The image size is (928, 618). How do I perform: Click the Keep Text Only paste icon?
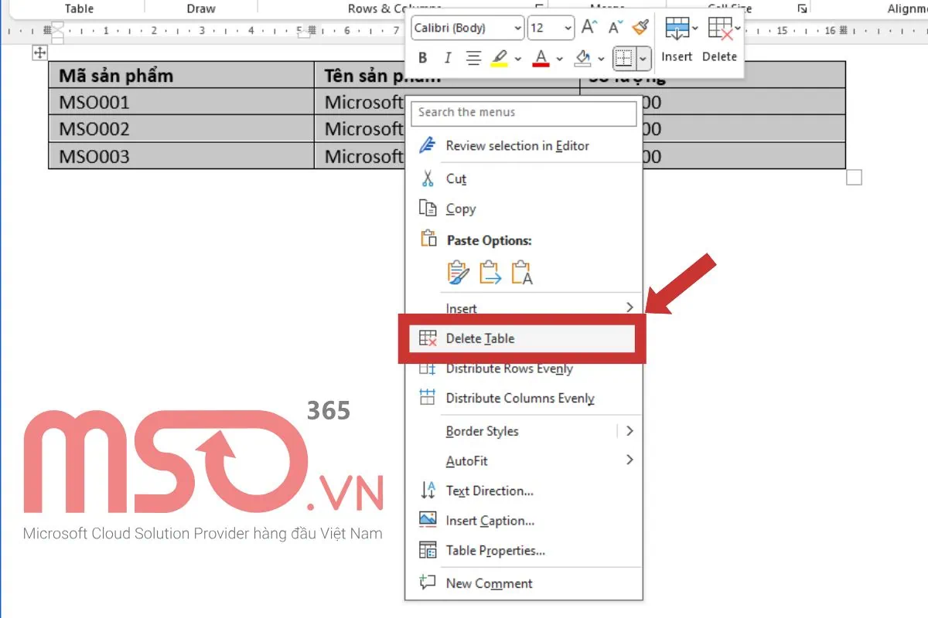click(x=523, y=273)
